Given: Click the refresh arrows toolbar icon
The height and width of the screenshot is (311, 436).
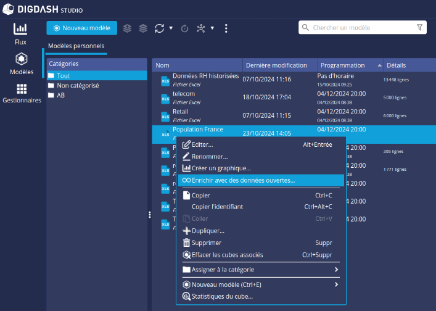Looking at the screenshot, I should (160, 28).
